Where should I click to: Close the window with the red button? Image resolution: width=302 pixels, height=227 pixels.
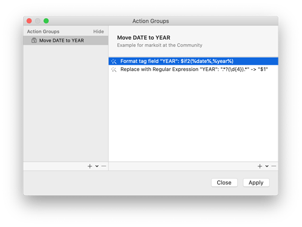(29, 21)
